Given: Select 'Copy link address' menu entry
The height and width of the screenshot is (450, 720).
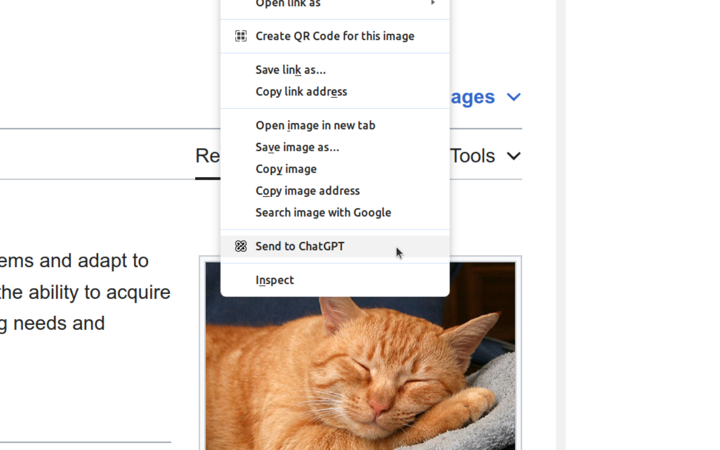Looking at the screenshot, I should pyautogui.click(x=301, y=92).
